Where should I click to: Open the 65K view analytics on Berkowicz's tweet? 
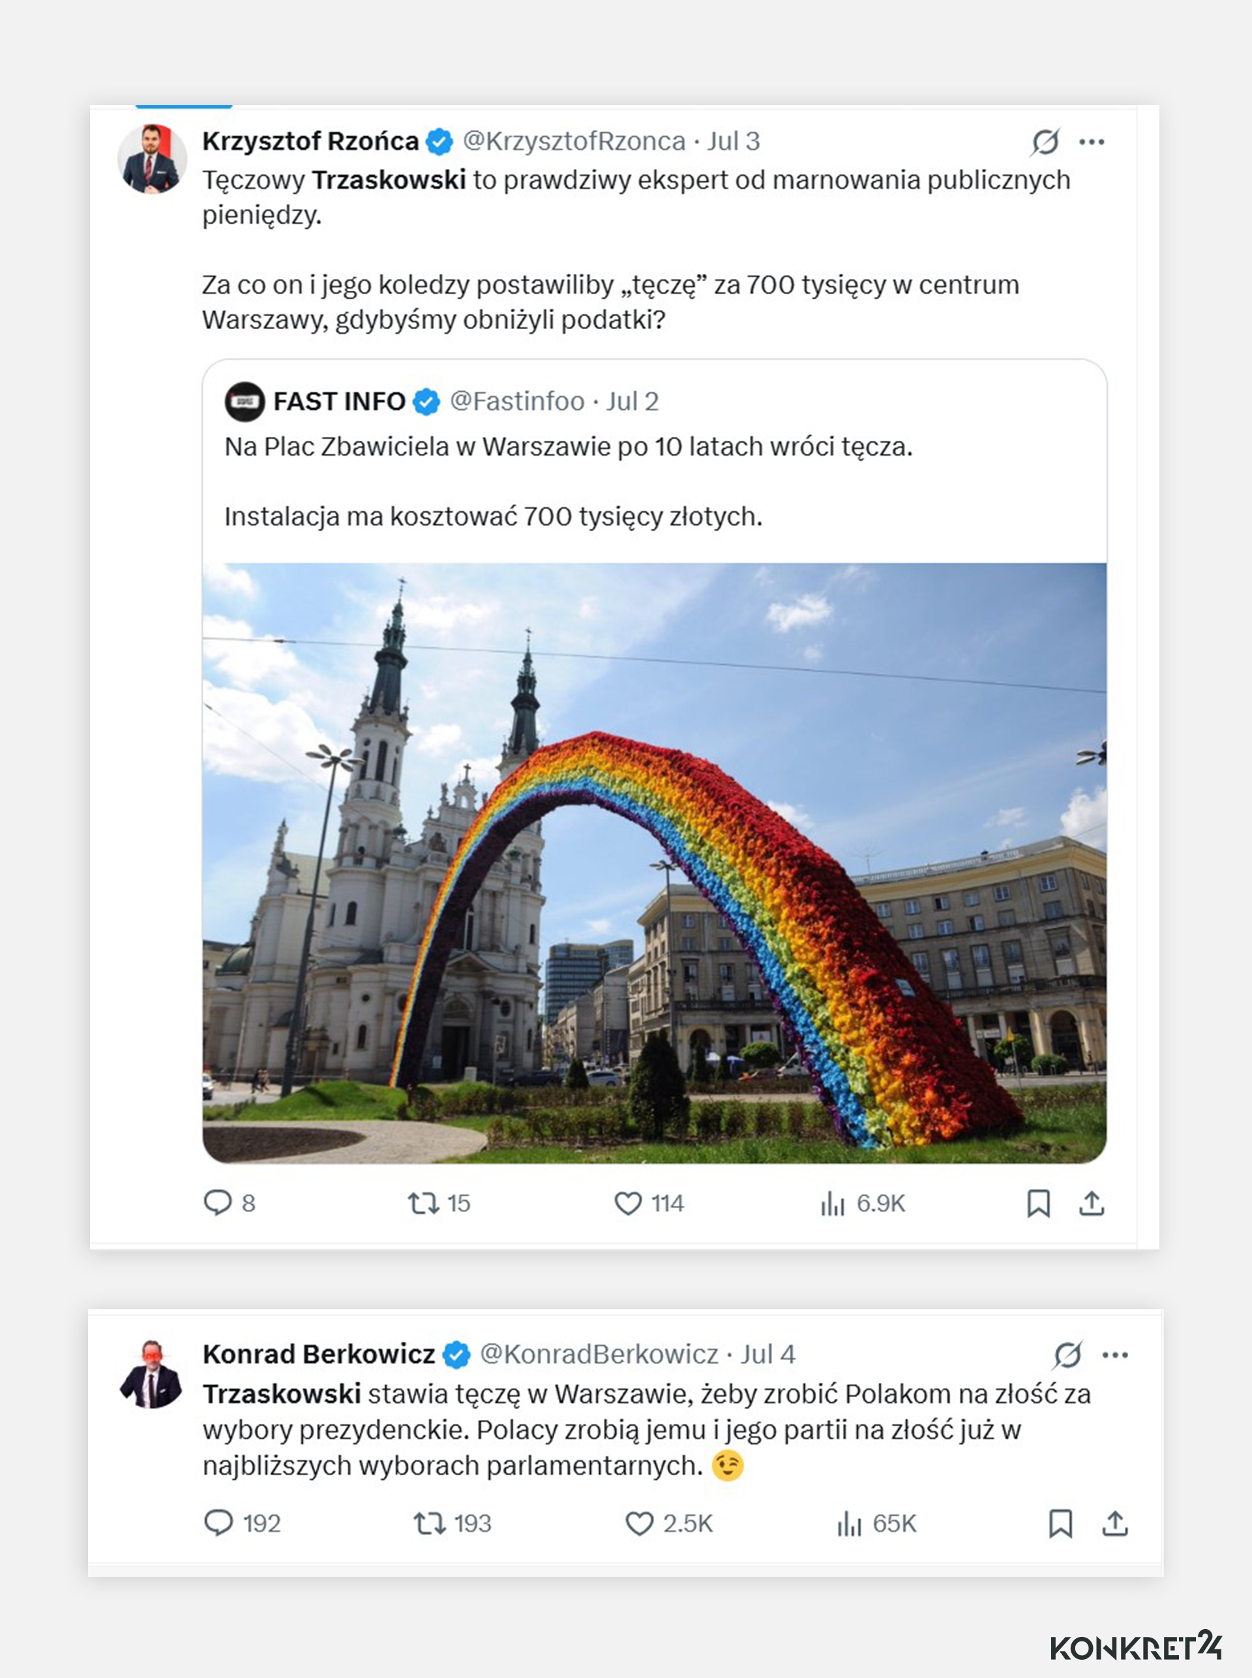[x=852, y=1525]
